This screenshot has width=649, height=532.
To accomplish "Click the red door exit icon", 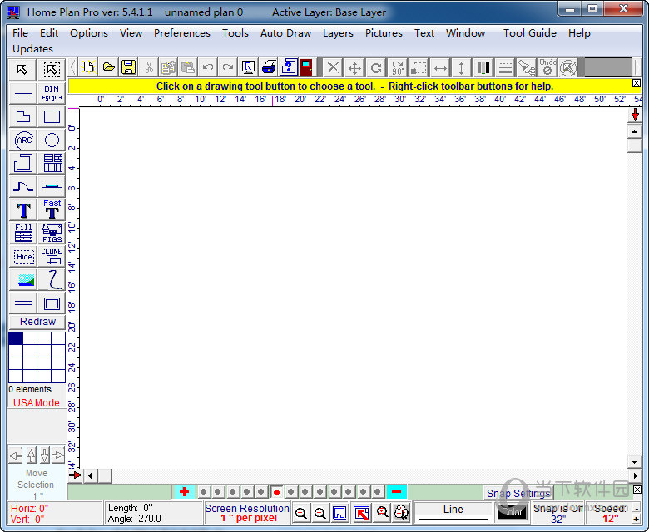I will (x=306, y=67).
